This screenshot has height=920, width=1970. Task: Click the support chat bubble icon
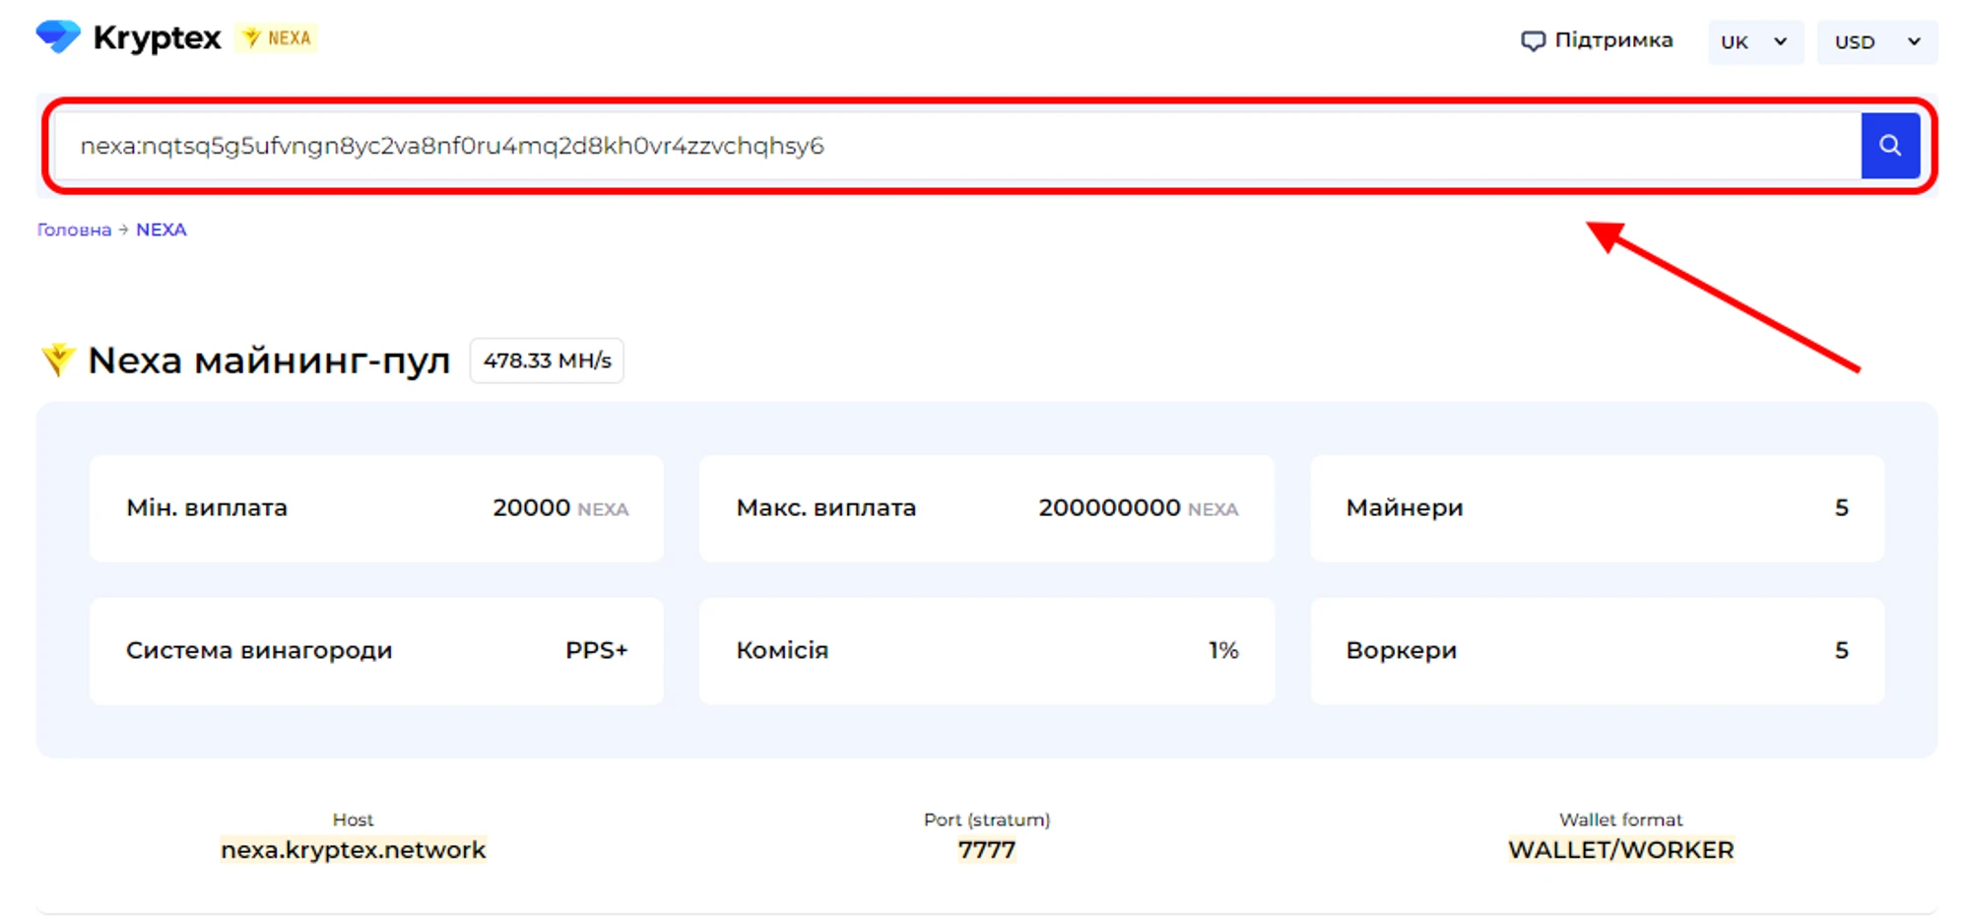[1532, 41]
